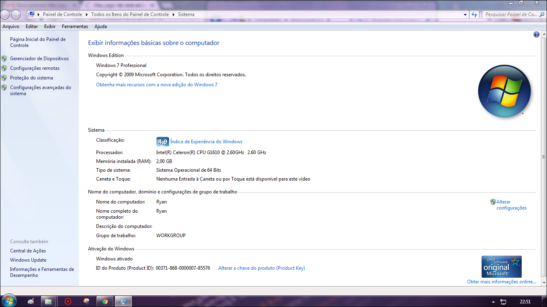Open Windows Update link
The image size is (547, 307).
(28, 260)
